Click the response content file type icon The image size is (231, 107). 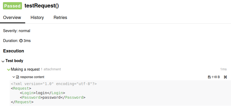coord(18,77)
